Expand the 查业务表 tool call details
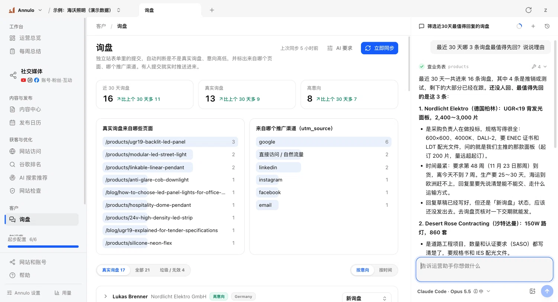This screenshot has height=302, width=558. pyautogui.click(x=539, y=67)
